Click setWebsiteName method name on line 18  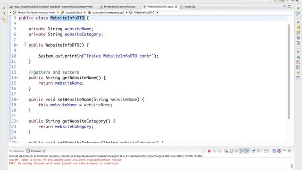tap(75, 100)
